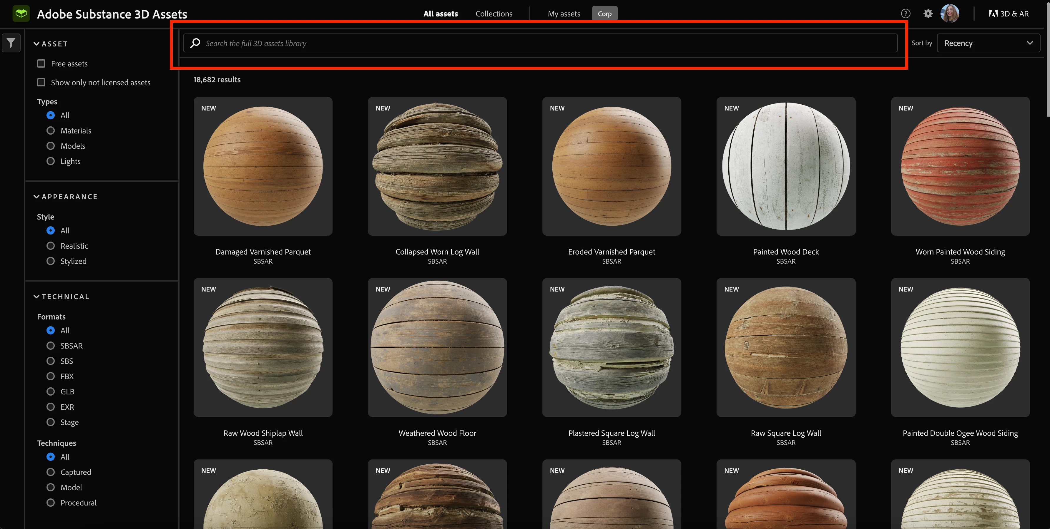Screen dimensions: 1050x529
Task: Open the help question mark icon
Action: pyautogui.click(x=905, y=14)
